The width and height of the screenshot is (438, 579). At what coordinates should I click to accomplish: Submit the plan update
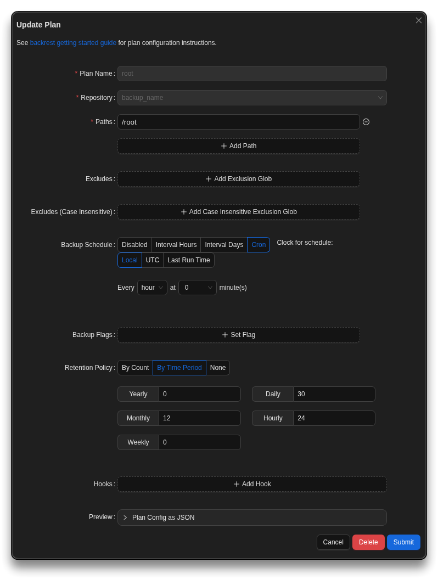pyautogui.click(x=403, y=542)
